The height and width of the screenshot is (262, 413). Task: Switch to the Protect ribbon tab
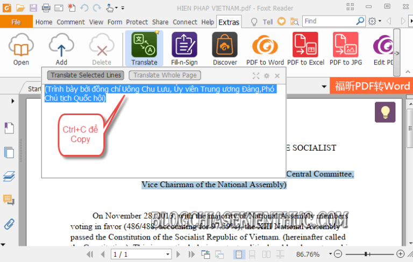(x=137, y=22)
